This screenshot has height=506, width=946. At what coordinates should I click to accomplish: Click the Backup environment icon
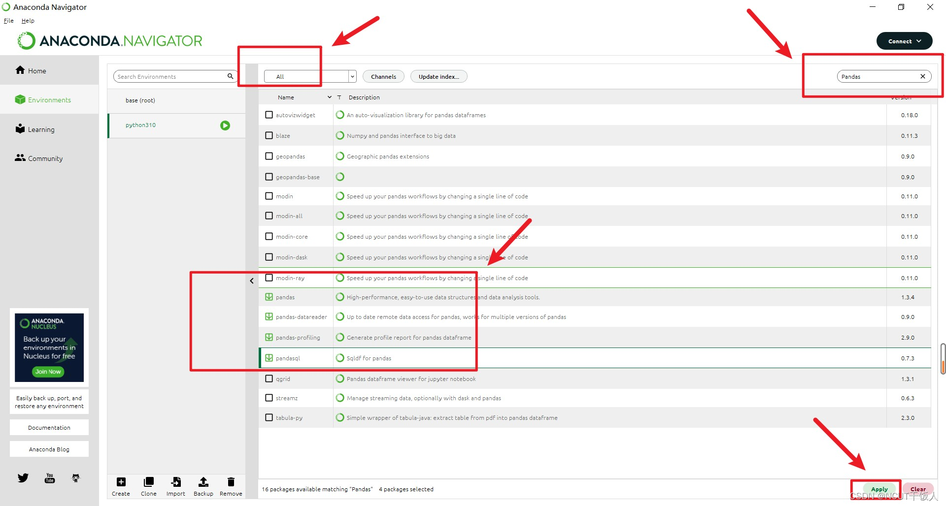pyautogui.click(x=203, y=482)
